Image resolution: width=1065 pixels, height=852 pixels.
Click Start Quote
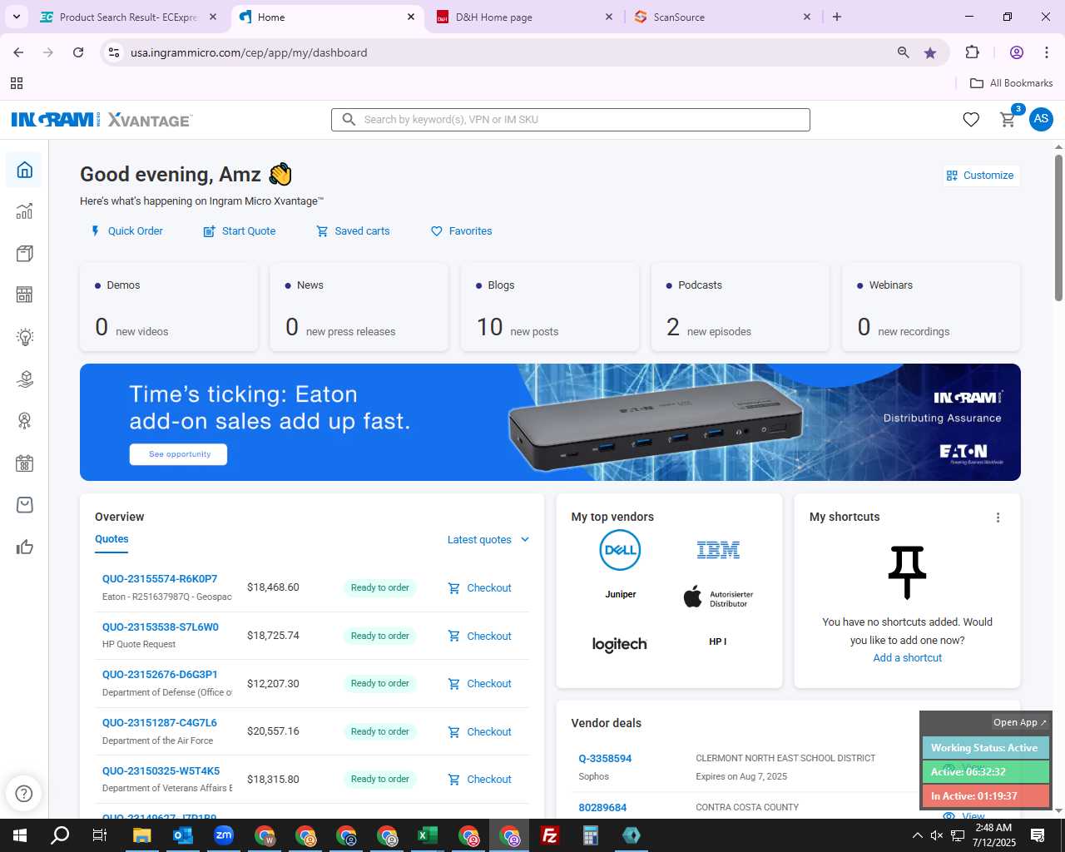click(x=240, y=231)
